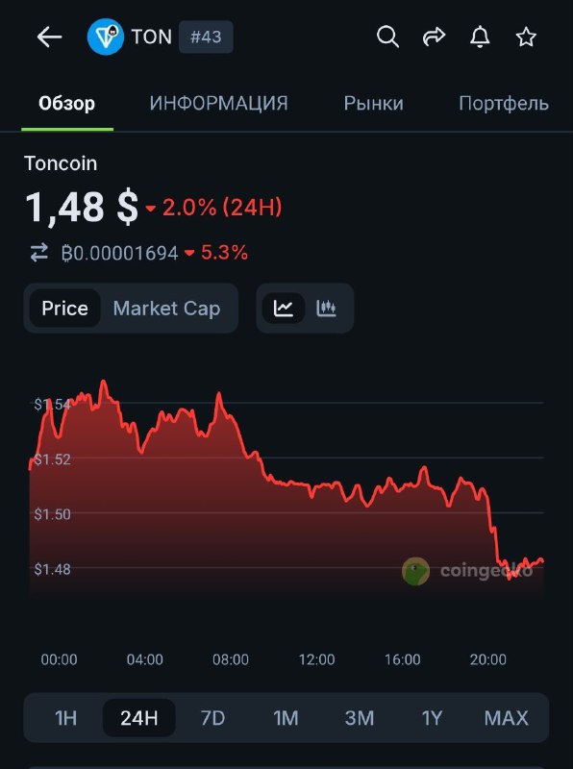The height and width of the screenshot is (769, 573).
Task: Open notifications via the bell icon
Action: [480, 37]
